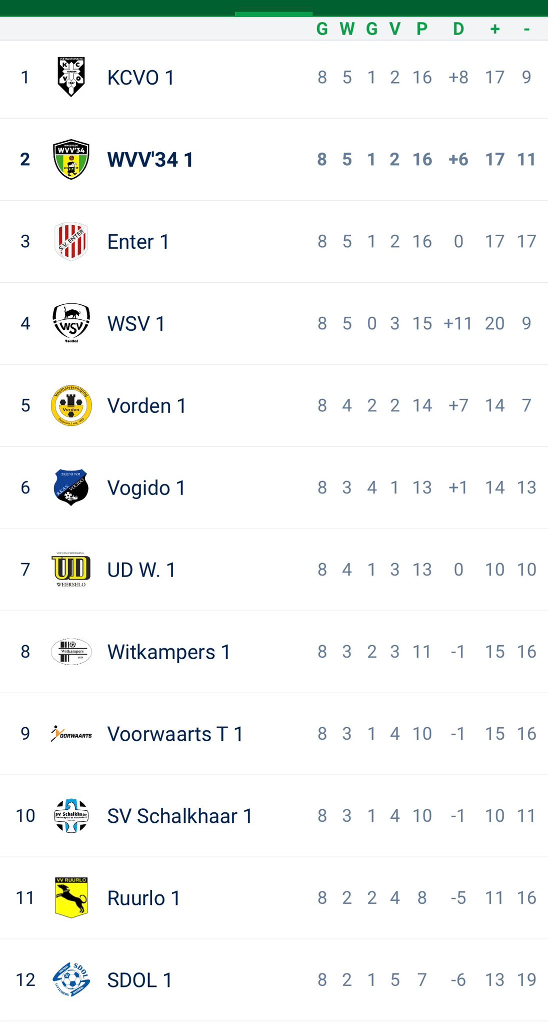Tap the WVV'34 club logo
Image resolution: width=548 pixels, height=1025 pixels.
pos(71,159)
